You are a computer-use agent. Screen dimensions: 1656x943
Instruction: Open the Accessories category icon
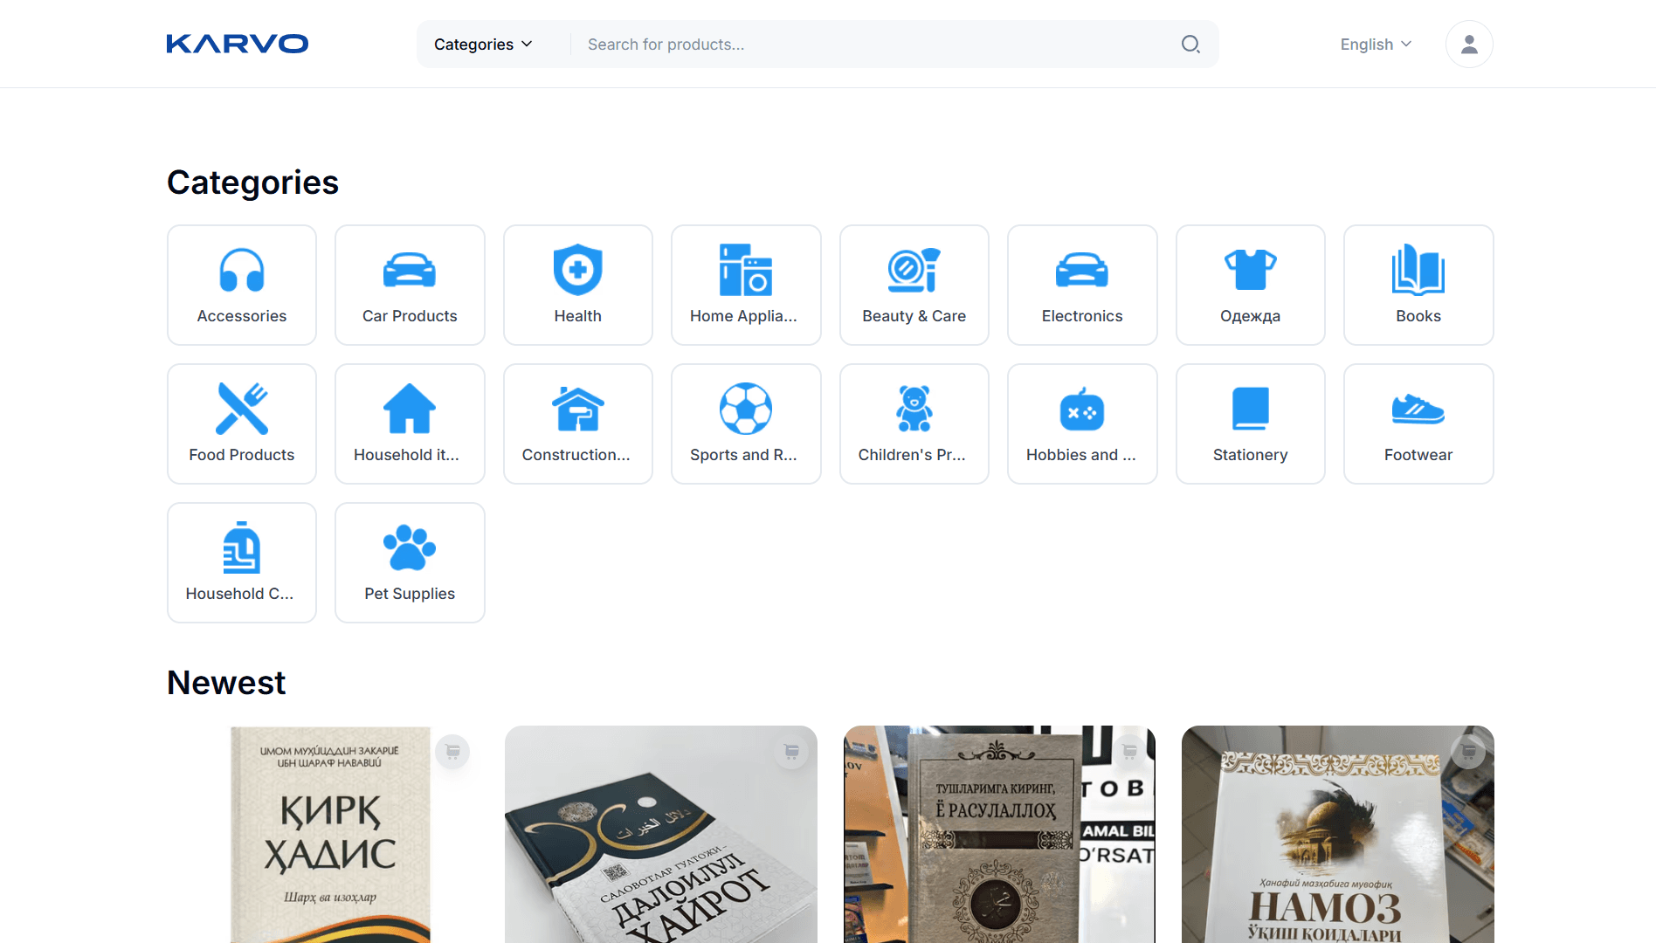pyautogui.click(x=241, y=270)
